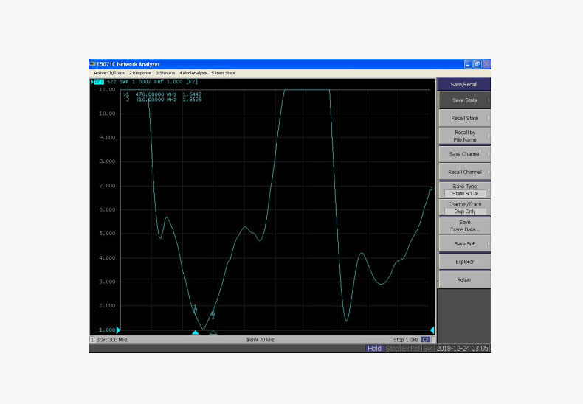The image size is (583, 404).
Task: Open the Recall Channel submenu
Action: pyautogui.click(x=465, y=172)
